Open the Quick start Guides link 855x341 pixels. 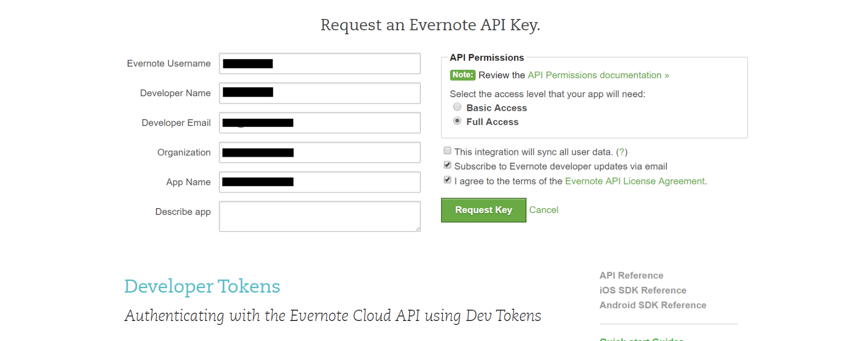(641, 339)
